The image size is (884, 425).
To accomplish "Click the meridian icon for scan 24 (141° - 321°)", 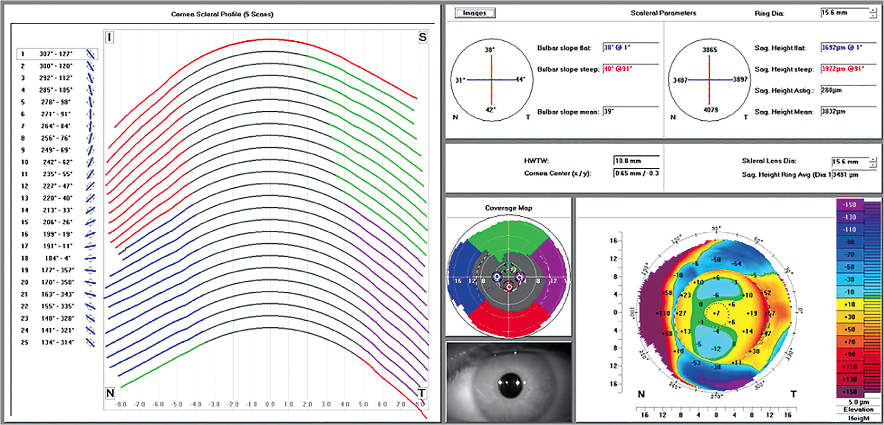I will tap(90, 330).
